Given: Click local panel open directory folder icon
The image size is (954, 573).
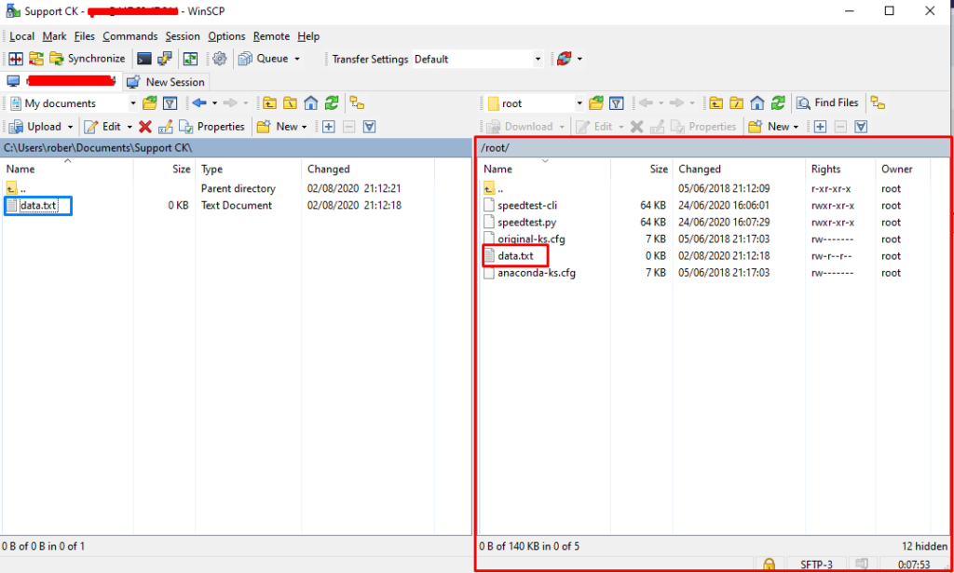Looking at the screenshot, I should pos(150,103).
